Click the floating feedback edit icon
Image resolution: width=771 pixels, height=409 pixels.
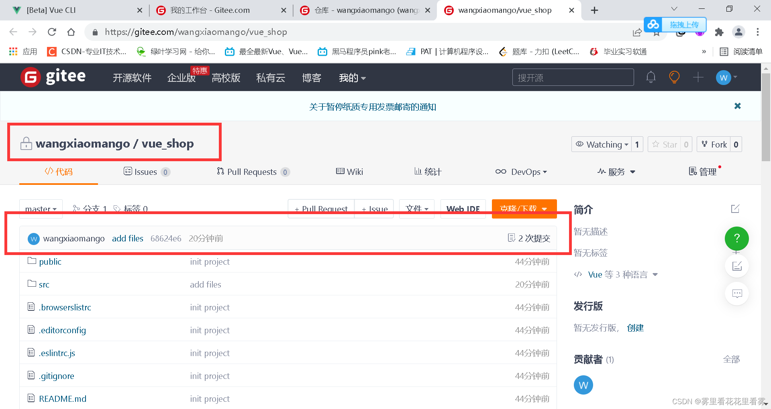[x=737, y=266]
